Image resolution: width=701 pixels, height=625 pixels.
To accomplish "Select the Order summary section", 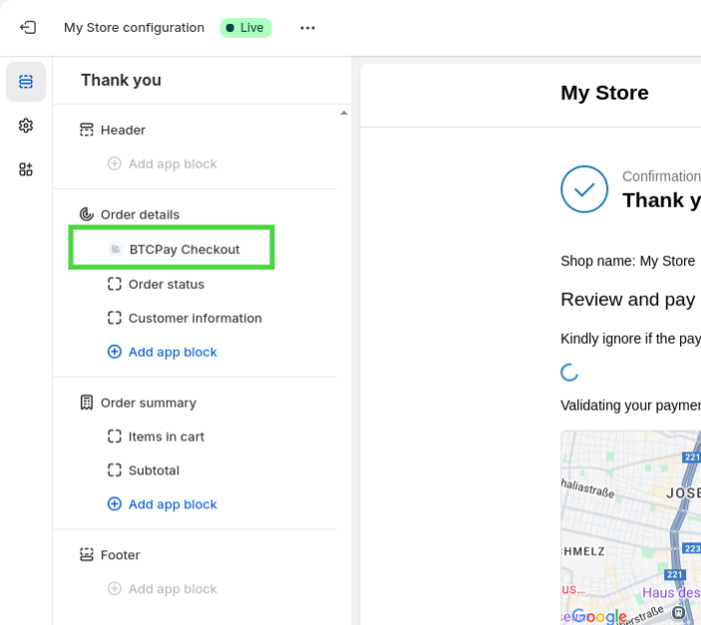I will pyautogui.click(x=149, y=403).
